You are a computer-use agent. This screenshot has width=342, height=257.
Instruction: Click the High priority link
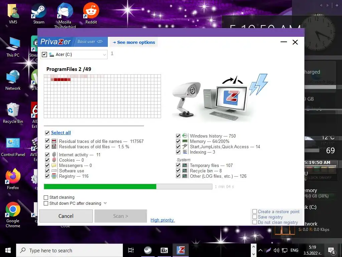click(163, 220)
